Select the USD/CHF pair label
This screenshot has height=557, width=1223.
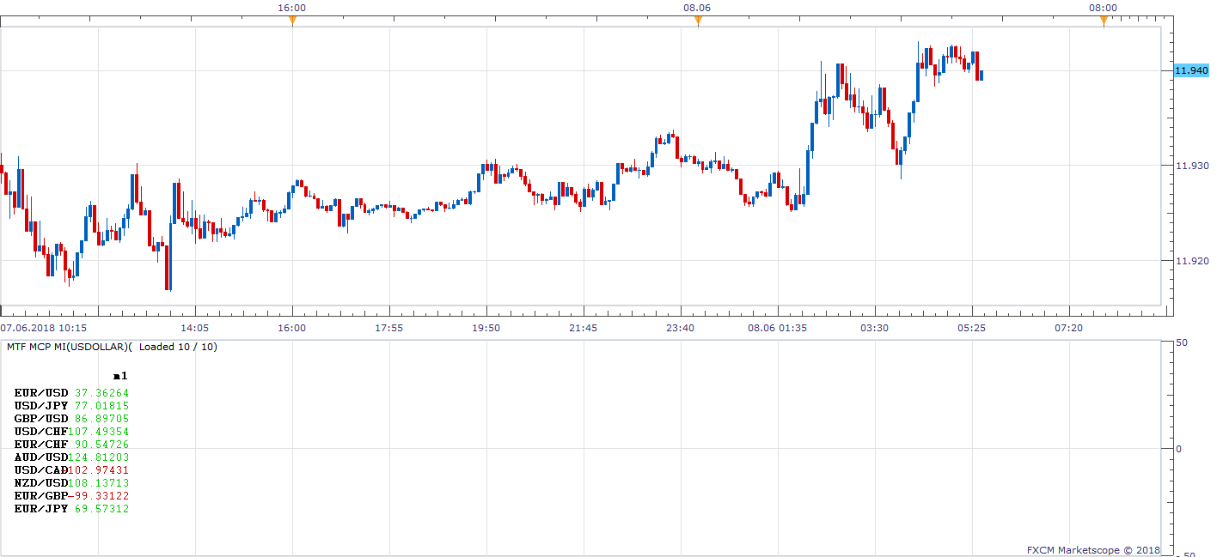[x=41, y=431]
